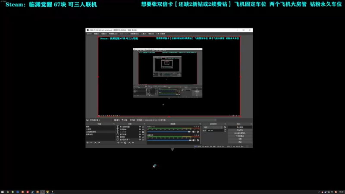This screenshot has height=194, width=345.
Task: Open the View menu in OBS
Action: [104, 34]
